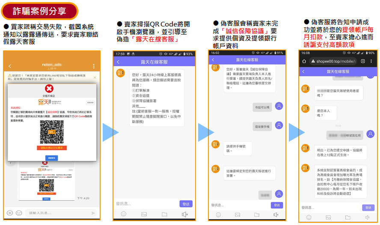Tap the back arrow in the orange LINE chat header
The width and height of the screenshot is (380, 225).
click(10, 66)
